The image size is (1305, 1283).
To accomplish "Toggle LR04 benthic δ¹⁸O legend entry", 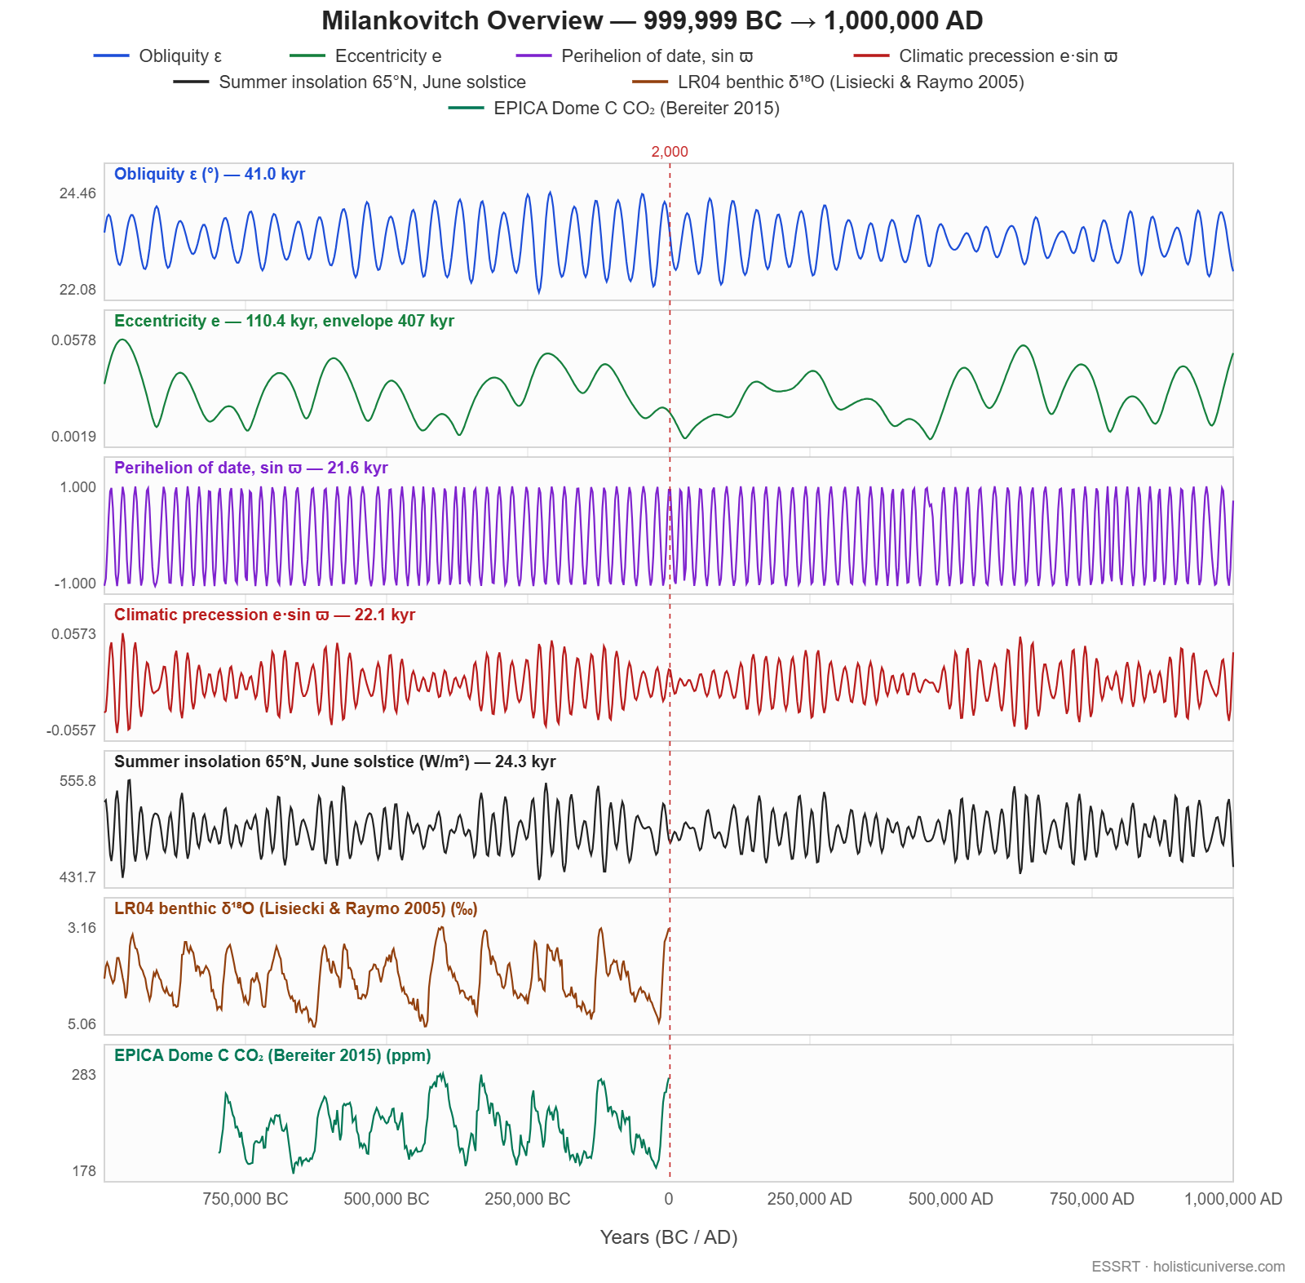I will pos(828,82).
